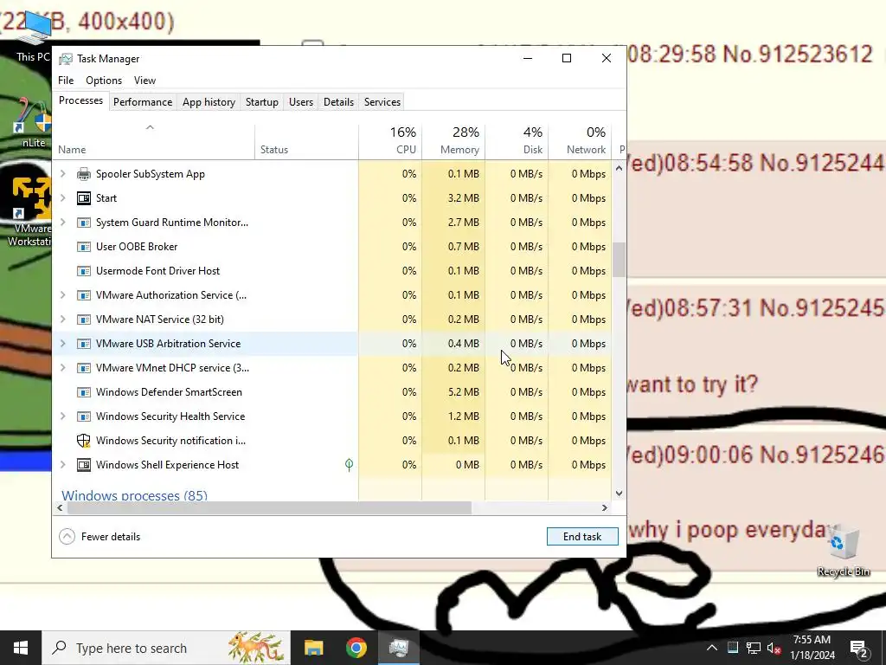The height and width of the screenshot is (665, 886).
Task: Expand Windows Security Health Service row
Action: click(62, 416)
